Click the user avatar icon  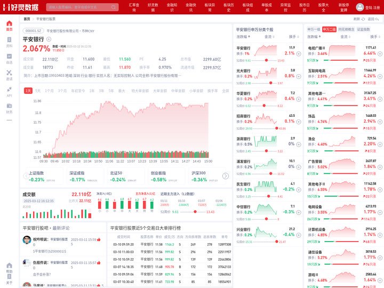360,7
